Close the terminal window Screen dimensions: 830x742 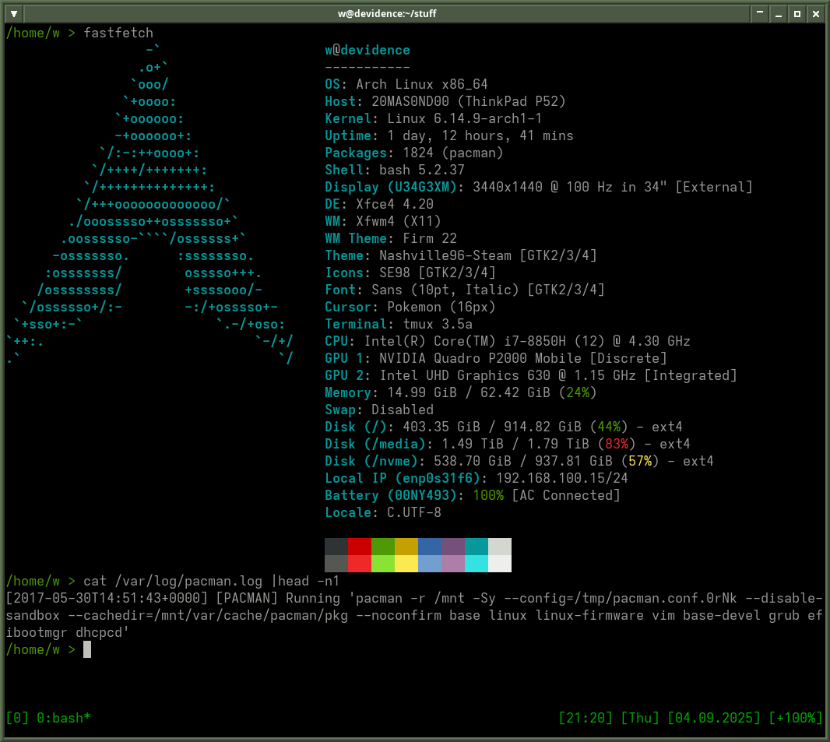click(816, 14)
